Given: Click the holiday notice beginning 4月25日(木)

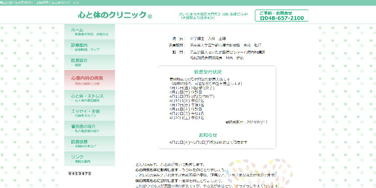Looking at the screenshot, I should (208, 142).
